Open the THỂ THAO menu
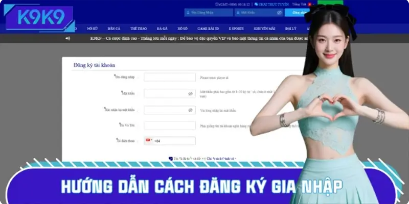409x204 pixels. (x=139, y=29)
